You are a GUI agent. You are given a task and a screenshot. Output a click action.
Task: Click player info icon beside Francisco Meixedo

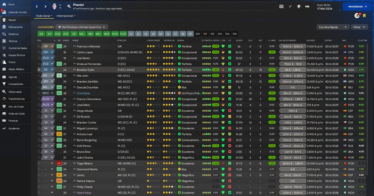pos(74,46)
